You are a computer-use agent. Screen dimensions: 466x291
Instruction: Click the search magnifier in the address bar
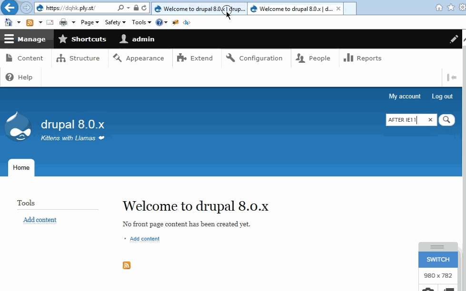coord(120,8)
